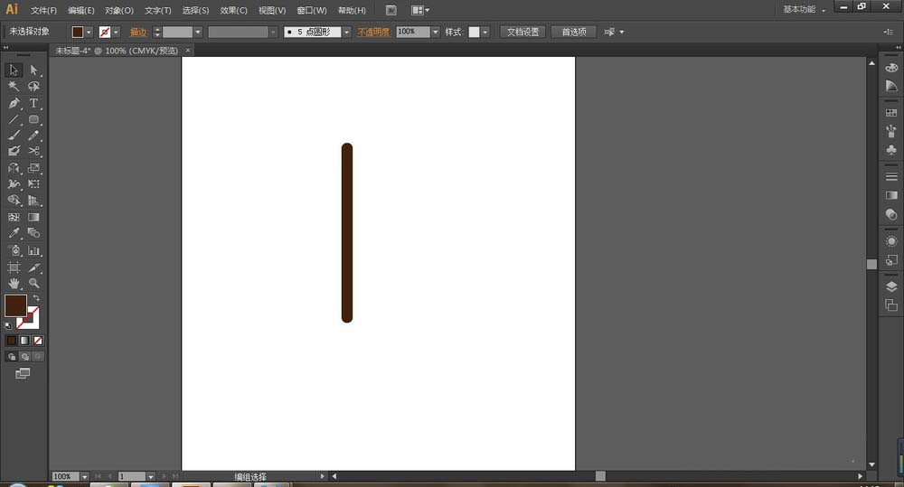The height and width of the screenshot is (487, 904).
Task: Select the Zoom magnifier tool
Action: click(x=33, y=283)
